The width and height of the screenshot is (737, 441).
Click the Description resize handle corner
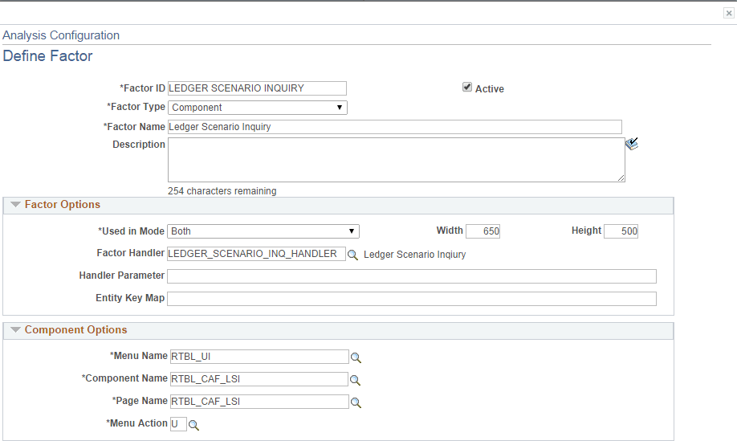click(x=621, y=178)
